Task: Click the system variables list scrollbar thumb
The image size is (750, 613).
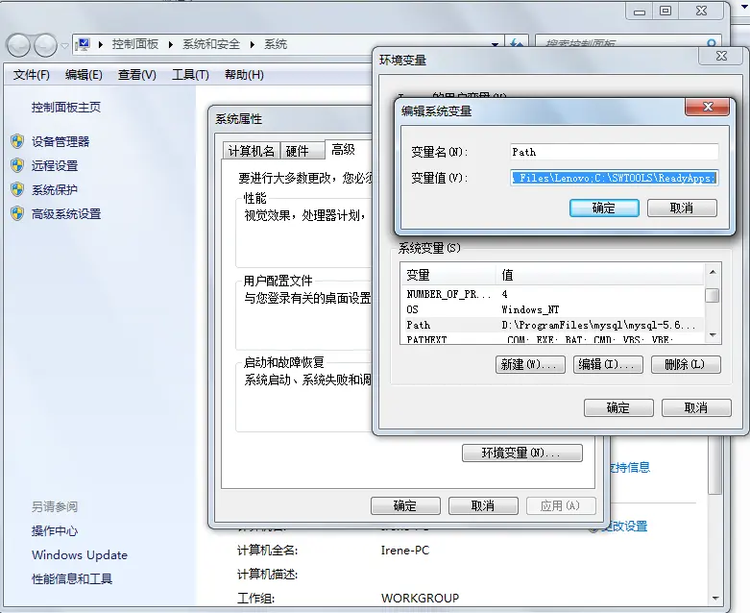Action: [x=712, y=295]
